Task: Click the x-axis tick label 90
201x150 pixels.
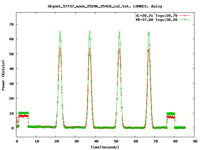Action: pos(195,141)
